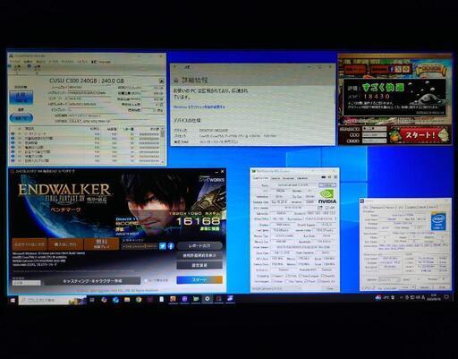
Task: Click the GPU-Z bus interface question mark
Action: tap(335, 219)
